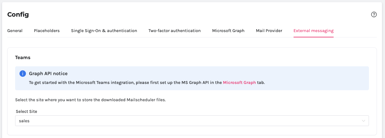Click the Teams section heading
The height and width of the screenshot is (138, 385).
[x=23, y=58]
